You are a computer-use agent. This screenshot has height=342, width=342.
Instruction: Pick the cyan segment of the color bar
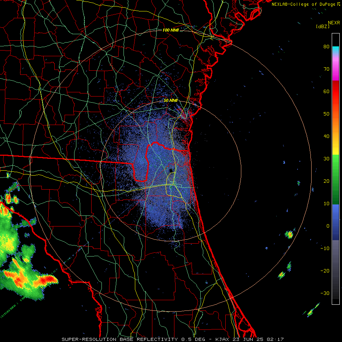point(336,50)
